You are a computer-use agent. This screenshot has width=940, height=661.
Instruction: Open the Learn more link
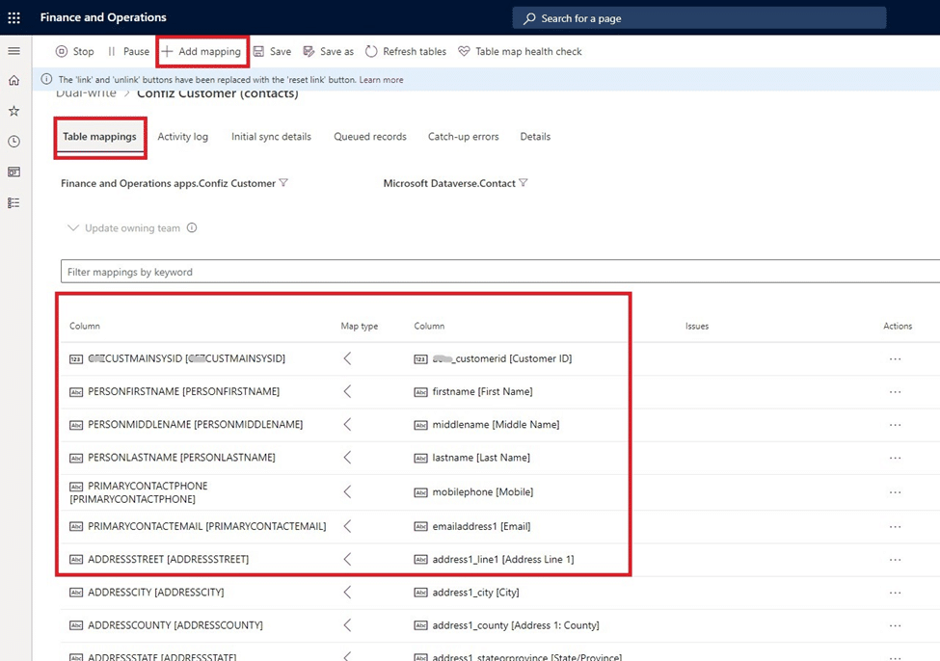pos(381,80)
